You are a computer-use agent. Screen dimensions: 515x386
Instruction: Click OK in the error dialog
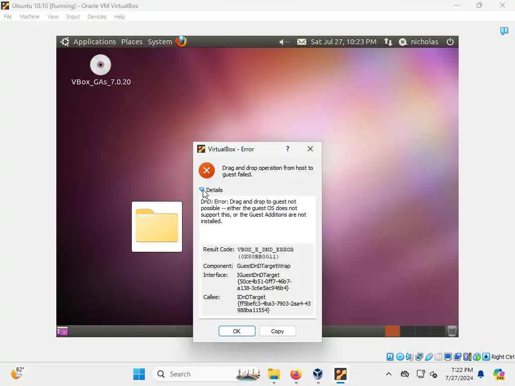[x=237, y=331]
